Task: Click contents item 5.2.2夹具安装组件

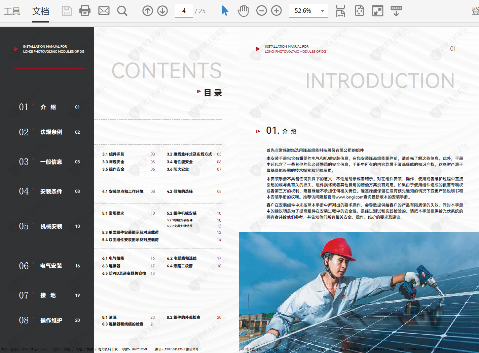Action: (180, 226)
